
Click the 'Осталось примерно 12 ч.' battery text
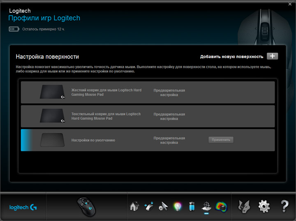pyautogui.click(x=44, y=29)
